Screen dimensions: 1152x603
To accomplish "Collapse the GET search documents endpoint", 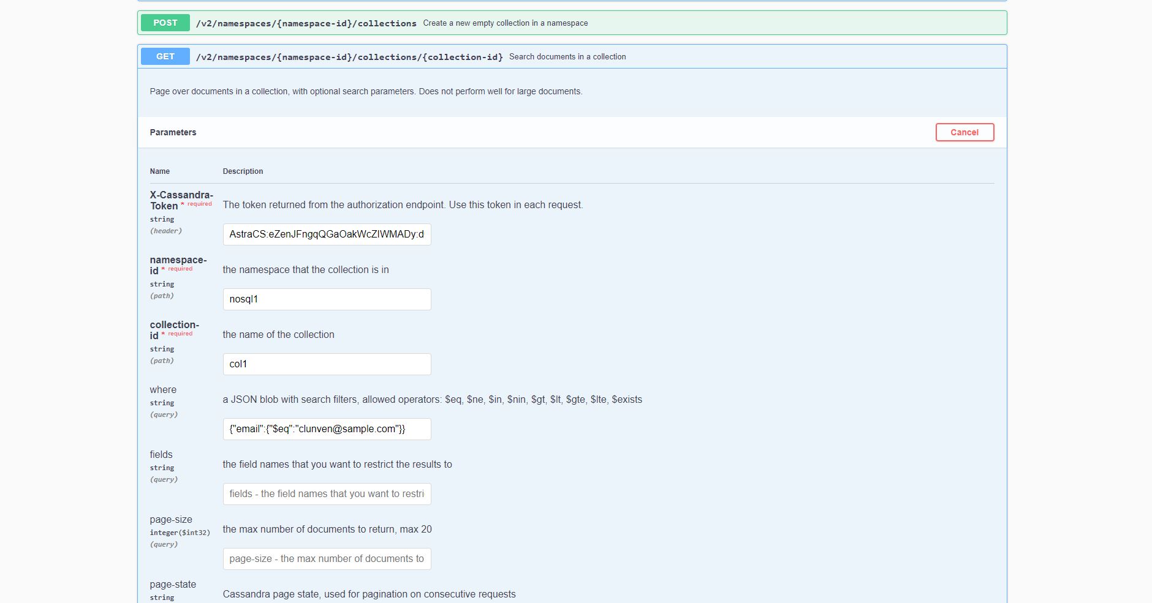I will pyautogui.click(x=572, y=56).
